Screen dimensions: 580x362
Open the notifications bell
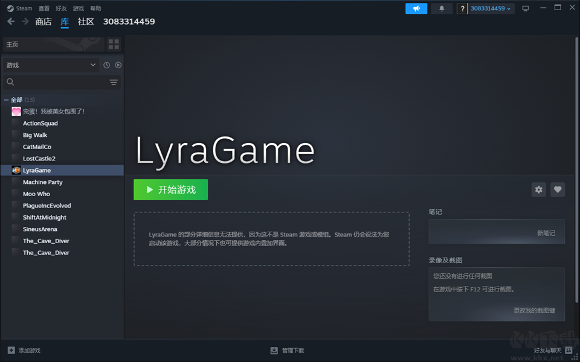(x=442, y=8)
